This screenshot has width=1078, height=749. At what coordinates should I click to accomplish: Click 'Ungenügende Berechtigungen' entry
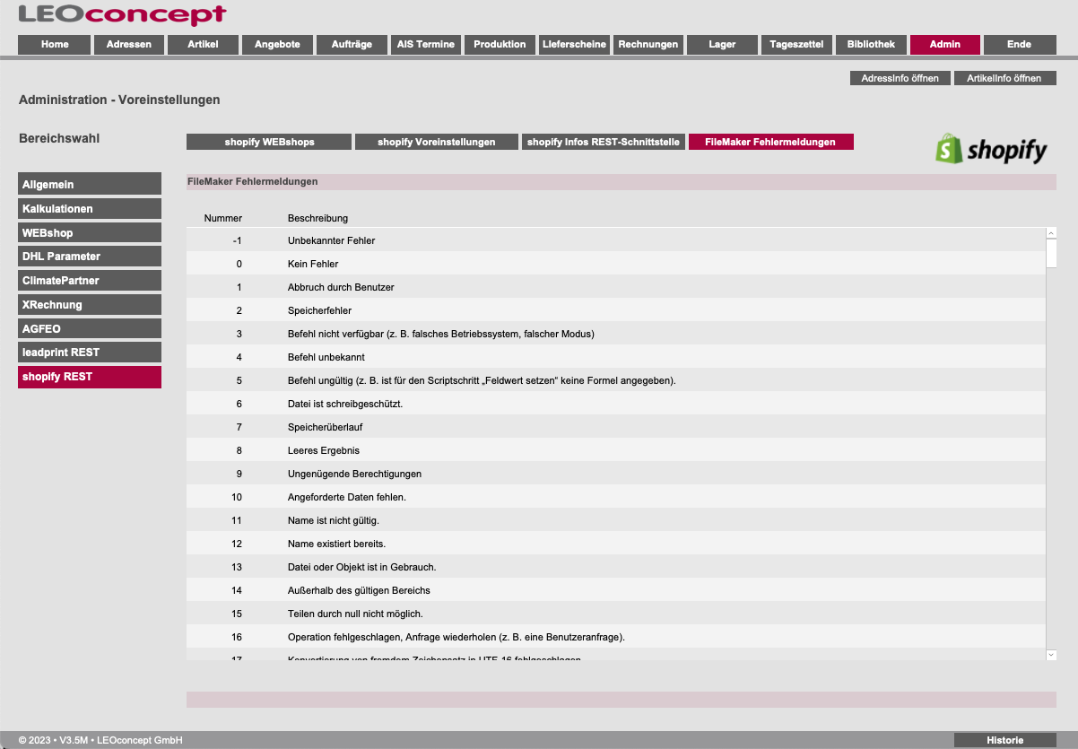pos(616,474)
